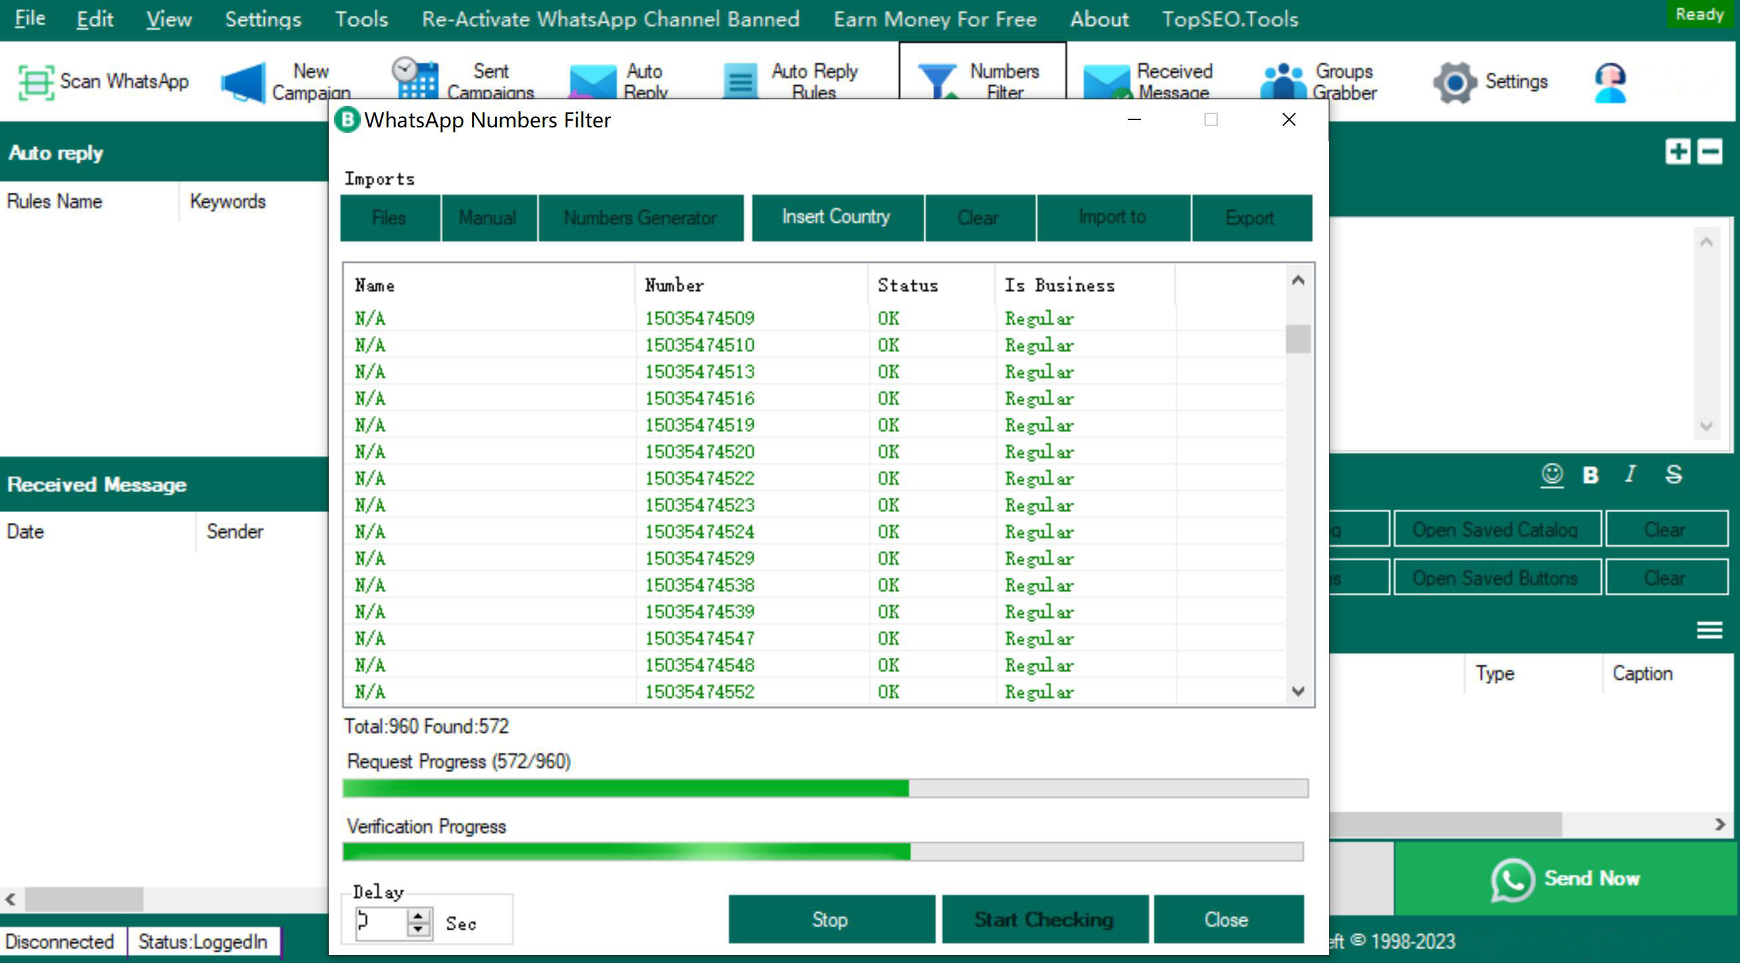Click numbers list scrollbar up arrow
The width and height of the screenshot is (1740, 963).
(1298, 280)
